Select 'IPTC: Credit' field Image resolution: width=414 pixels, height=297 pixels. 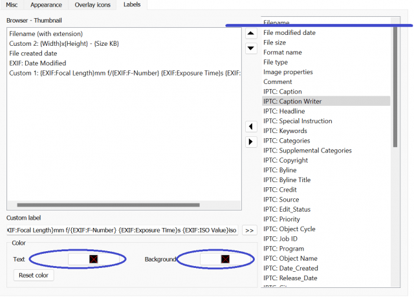pos(326,190)
